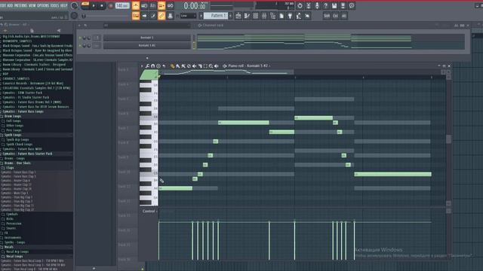Click the master pitch knob
The width and height of the screenshot is (483, 271).
pyautogui.click(x=74, y=16)
